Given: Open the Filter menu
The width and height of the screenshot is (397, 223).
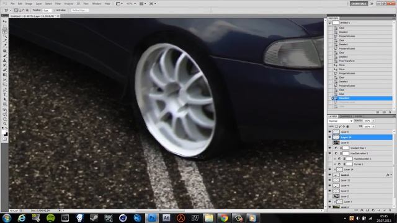Looking at the screenshot, I should 58,4.
